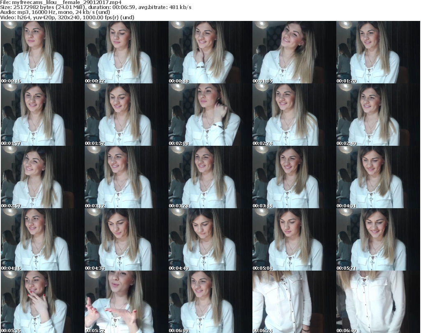This screenshot has width=421, height=333.
Task: Click the frame marked 00:05:21
Action: pyautogui.click(x=378, y=239)
